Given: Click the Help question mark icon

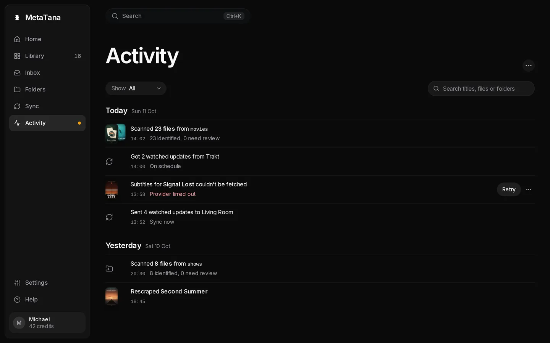Looking at the screenshot, I should (17, 300).
